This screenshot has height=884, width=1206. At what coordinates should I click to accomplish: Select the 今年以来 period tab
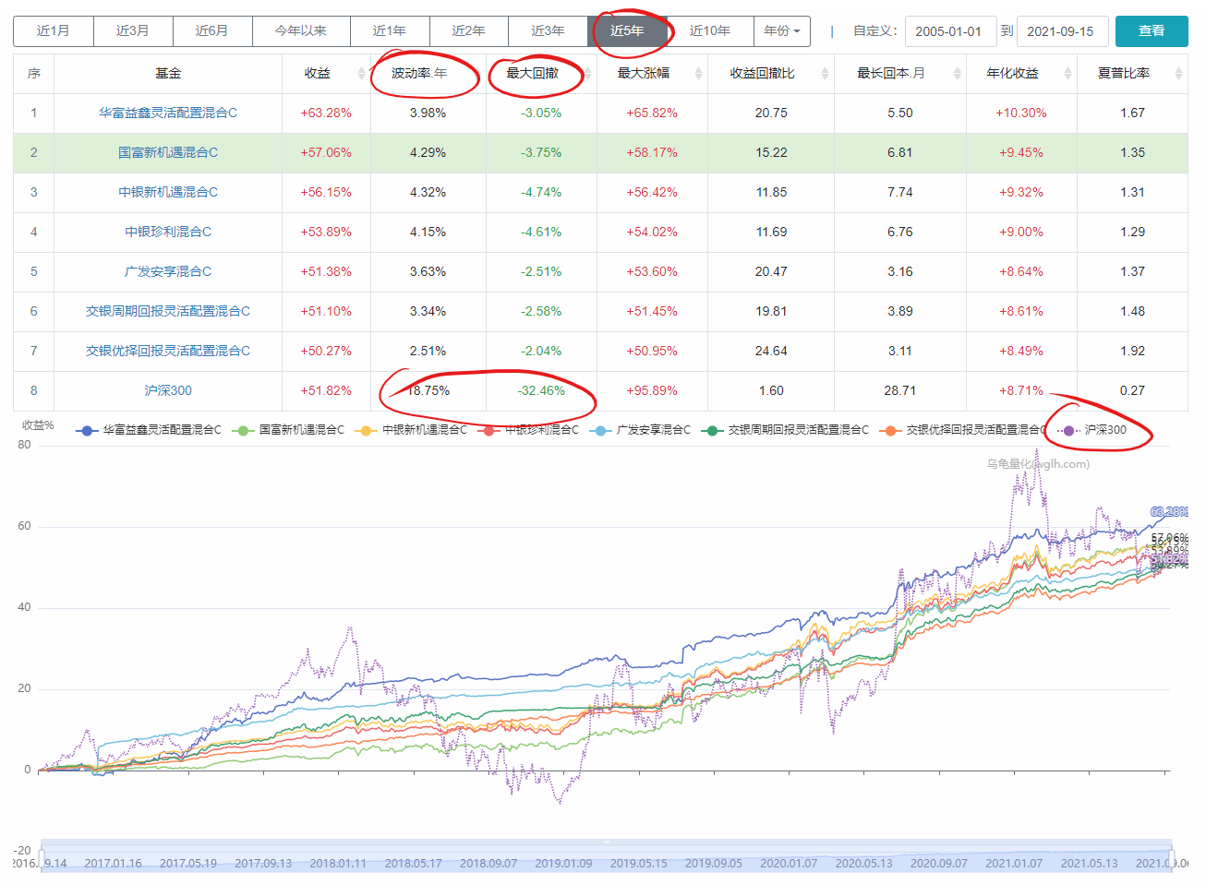(301, 30)
